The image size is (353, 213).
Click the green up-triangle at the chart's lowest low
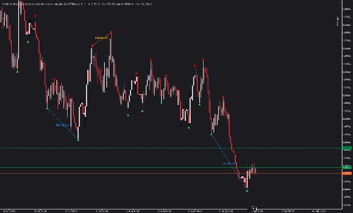[x=247, y=191]
